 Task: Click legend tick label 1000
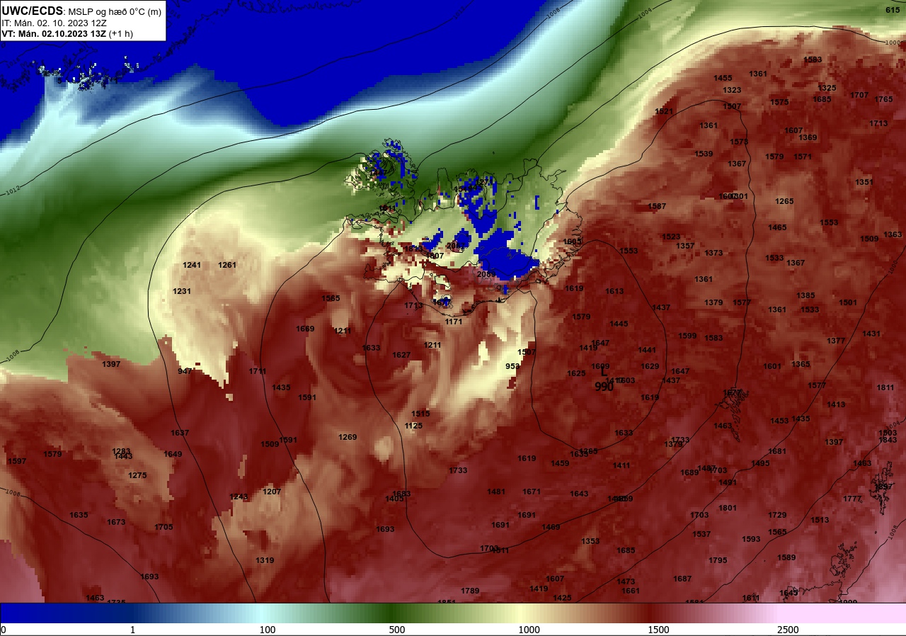click(x=529, y=630)
